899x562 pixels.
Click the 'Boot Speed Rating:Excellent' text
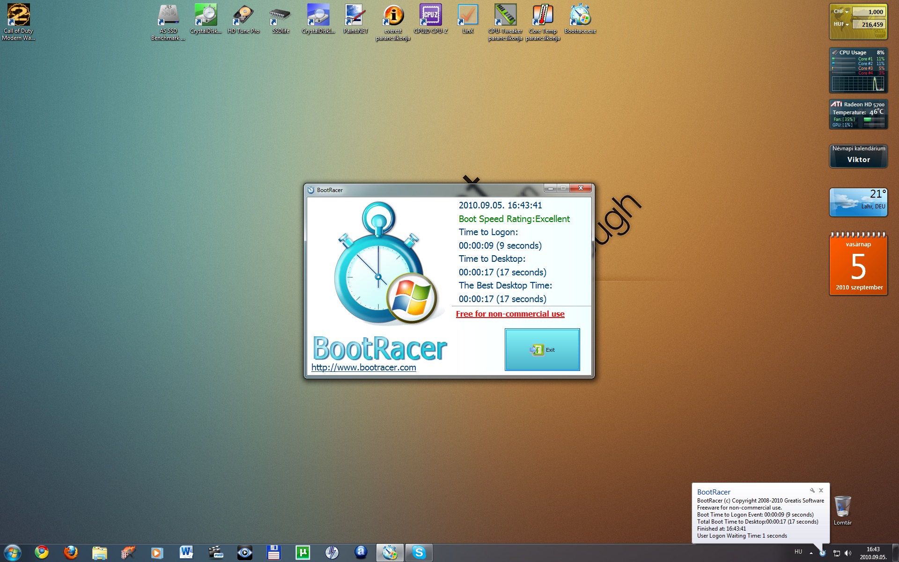pyautogui.click(x=514, y=219)
